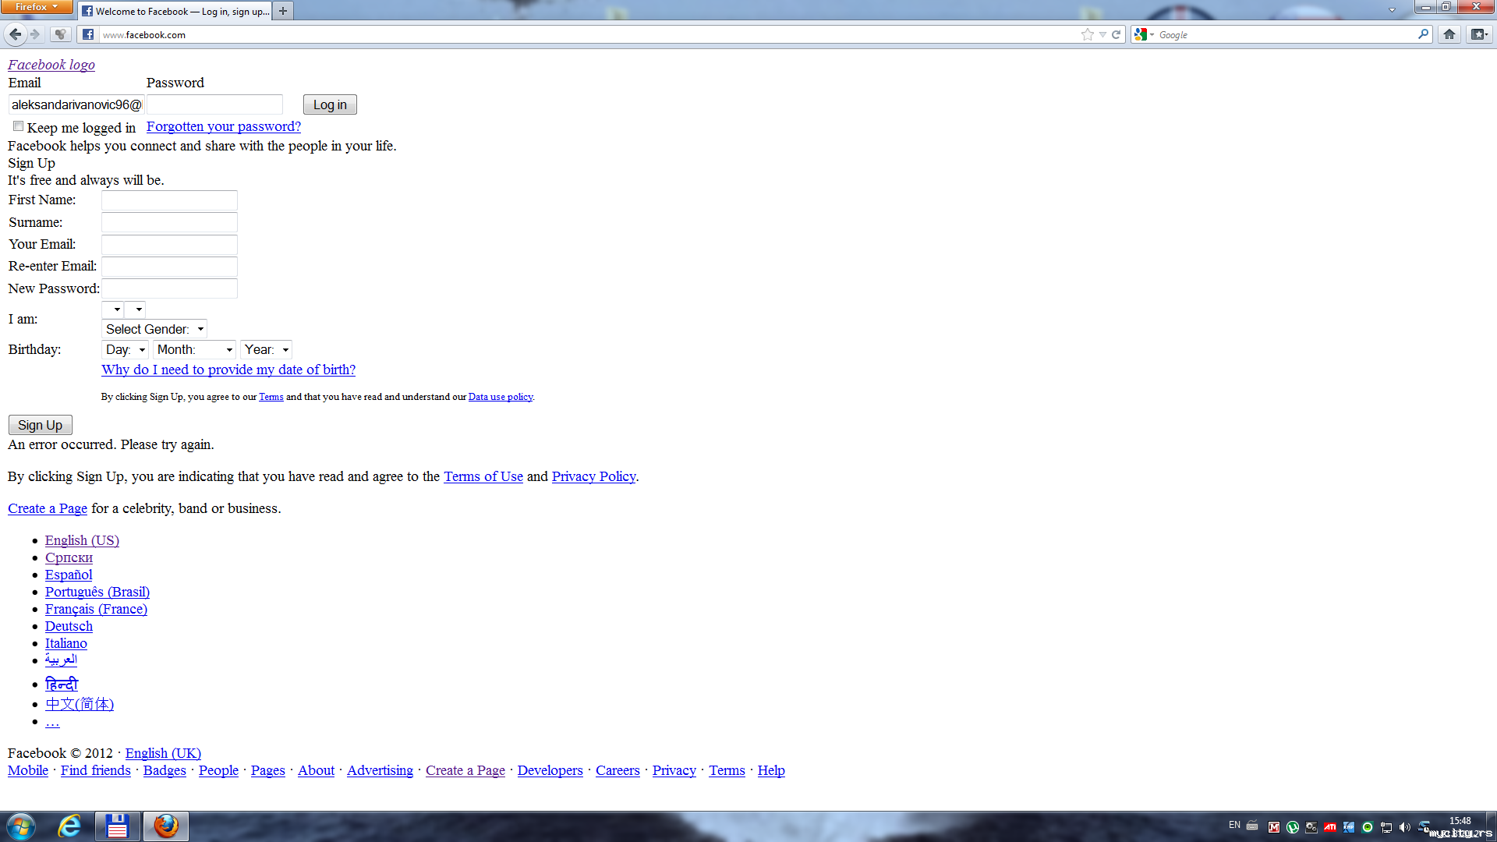
Task: Click the browser back arrow button
Action: pyautogui.click(x=15, y=34)
